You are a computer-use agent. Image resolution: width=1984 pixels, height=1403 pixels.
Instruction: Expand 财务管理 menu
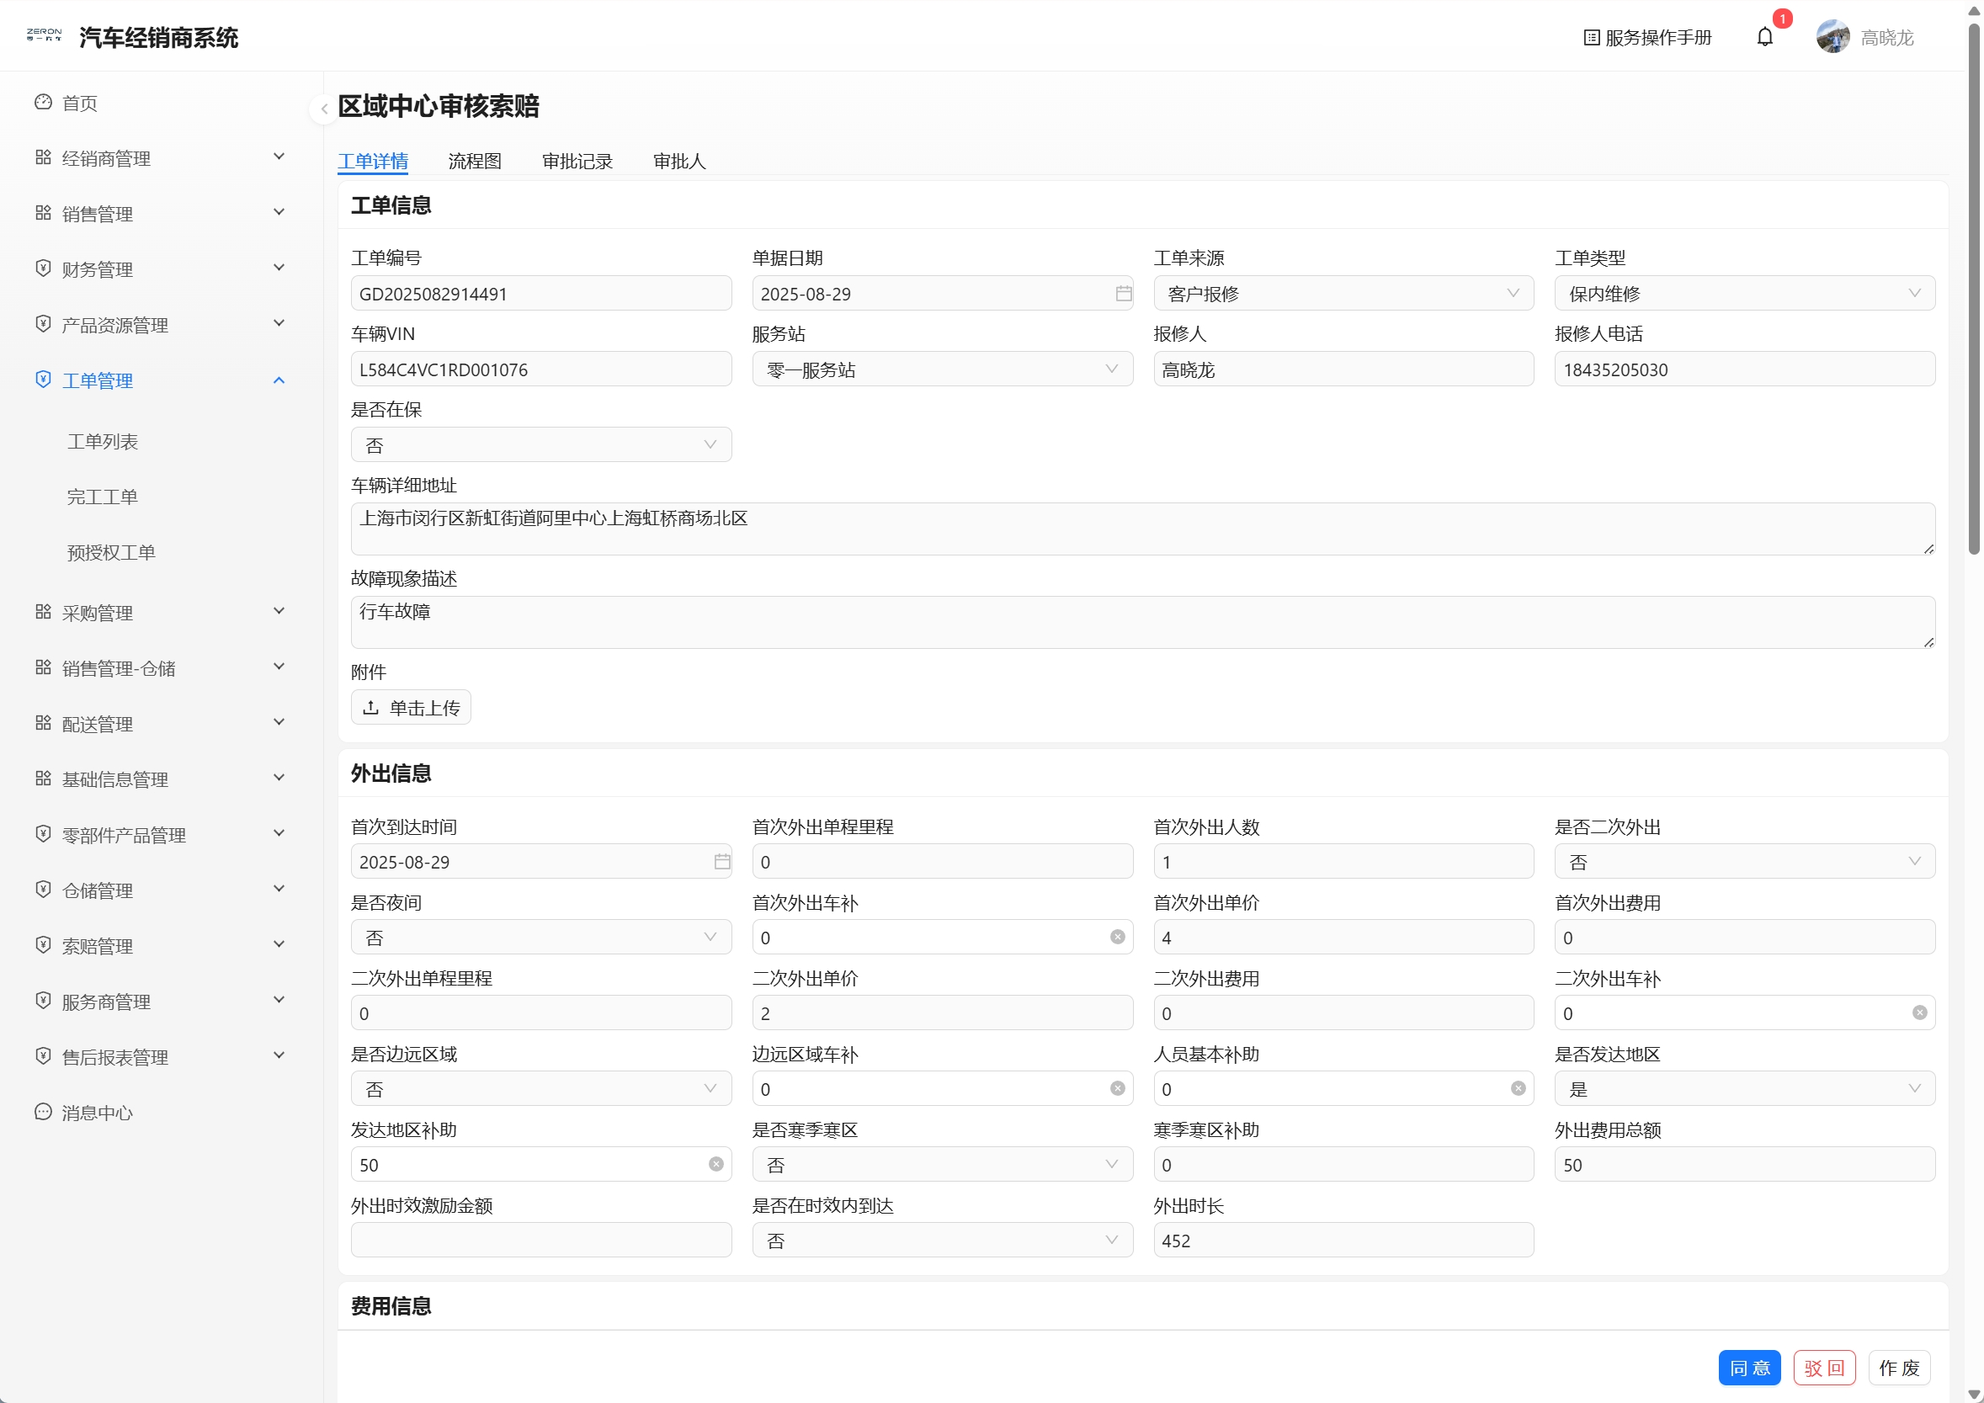[x=162, y=268]
